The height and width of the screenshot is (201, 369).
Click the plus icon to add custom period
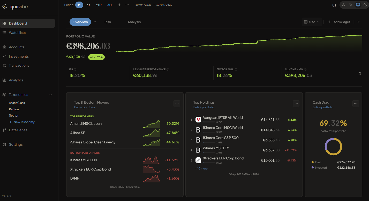click(119, 5)
